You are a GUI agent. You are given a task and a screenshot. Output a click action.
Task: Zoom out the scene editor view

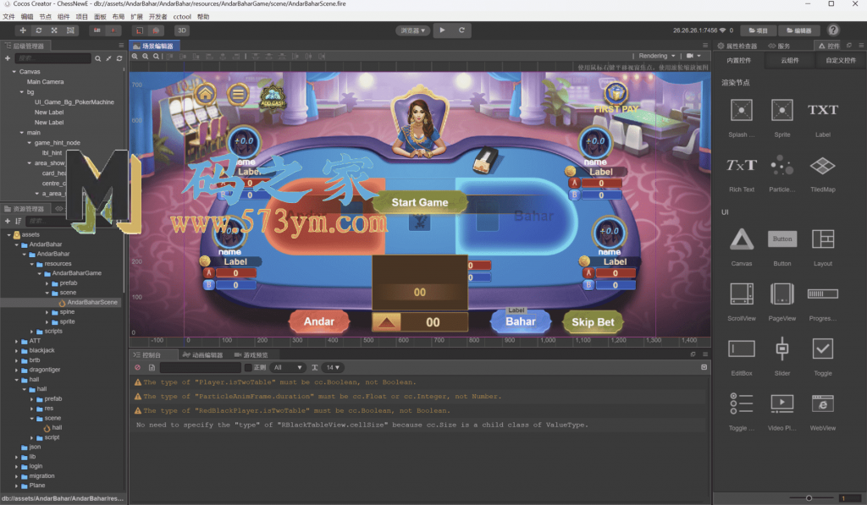pyautogui.click(x=146, y=56)
